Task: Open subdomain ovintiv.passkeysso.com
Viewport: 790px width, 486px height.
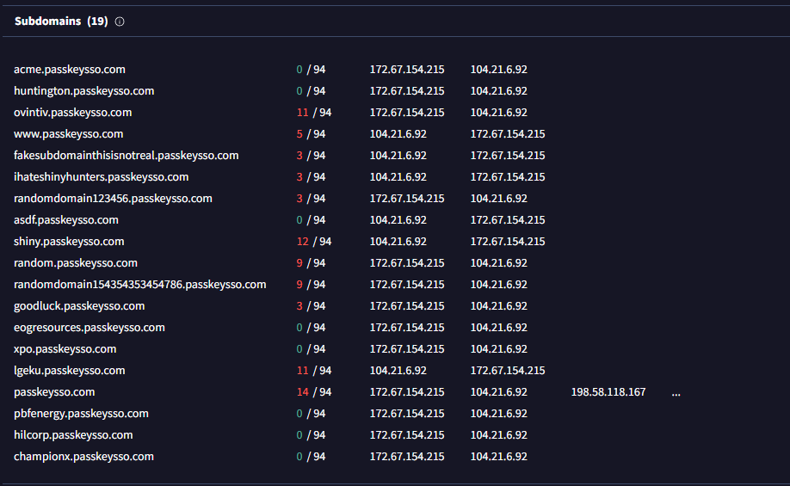Action: tap(73, 113)
